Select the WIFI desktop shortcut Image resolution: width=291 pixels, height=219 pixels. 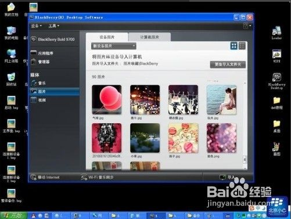pos(276,56)
